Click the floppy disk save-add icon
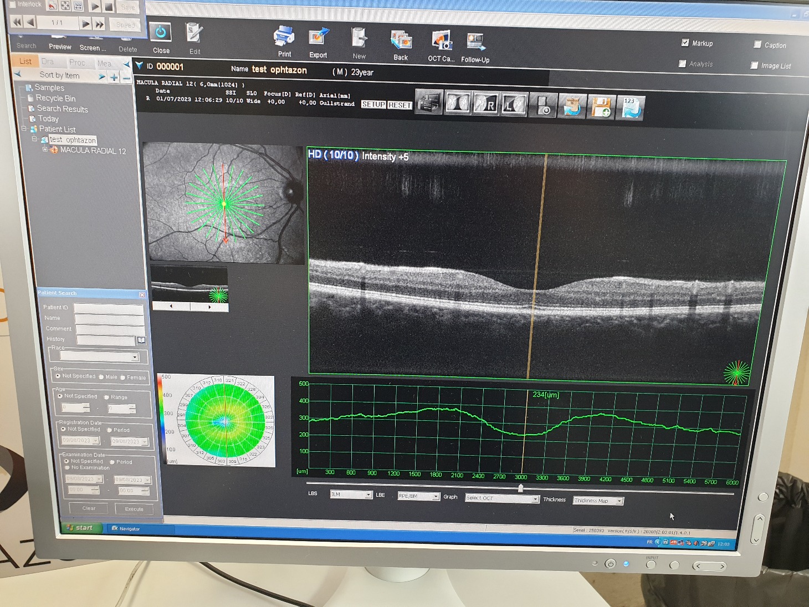This screenshot has width=809, height=607. tap(601, 107)
